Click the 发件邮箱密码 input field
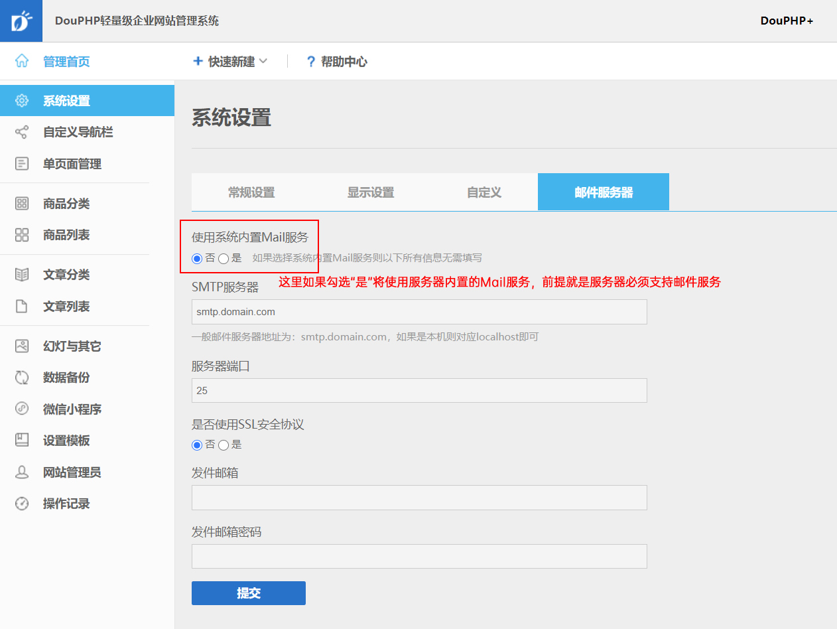 coord(419,557)
